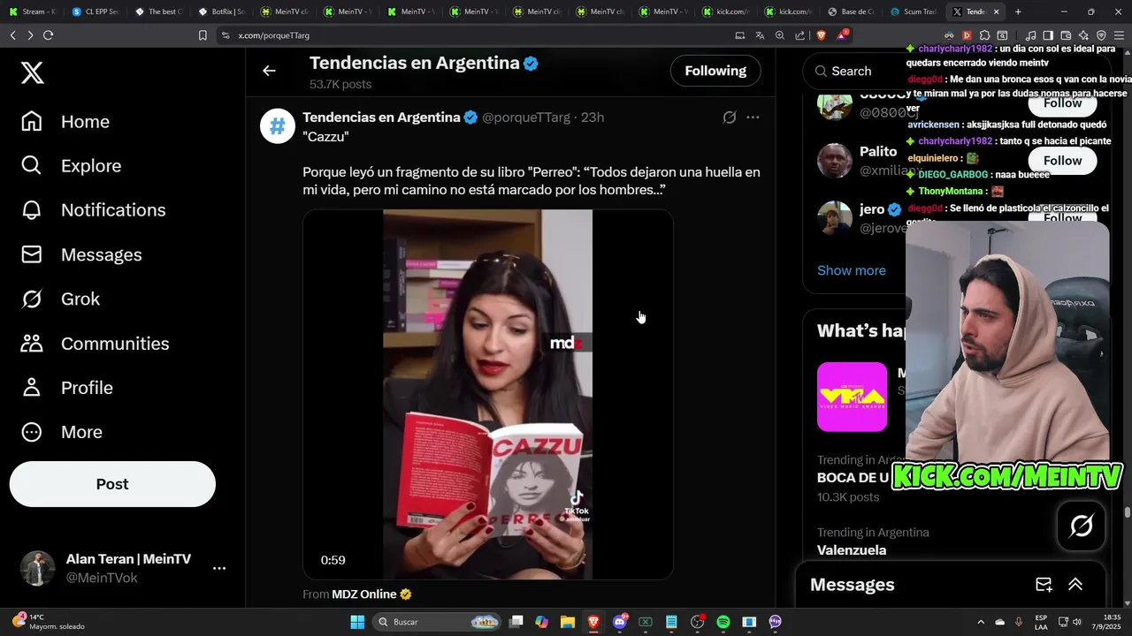Open Spotify from the taskbar
This screenshot has width=1132, height=636.
pos(723,622)
